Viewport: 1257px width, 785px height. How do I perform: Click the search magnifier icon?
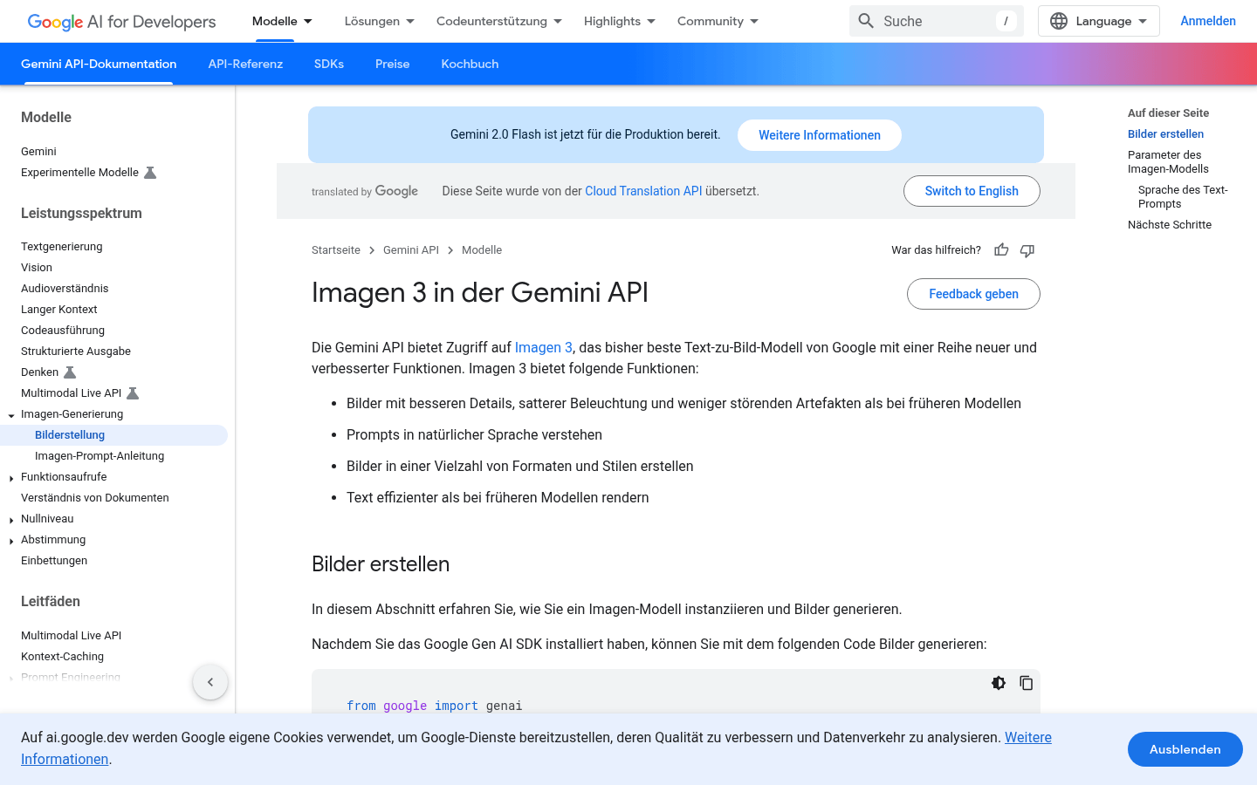pyautogui.click(x=866, y=21)
